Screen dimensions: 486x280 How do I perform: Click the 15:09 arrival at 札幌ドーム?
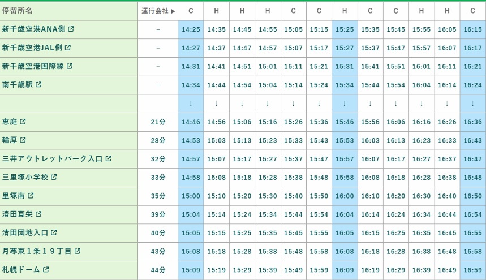(191, 270)
